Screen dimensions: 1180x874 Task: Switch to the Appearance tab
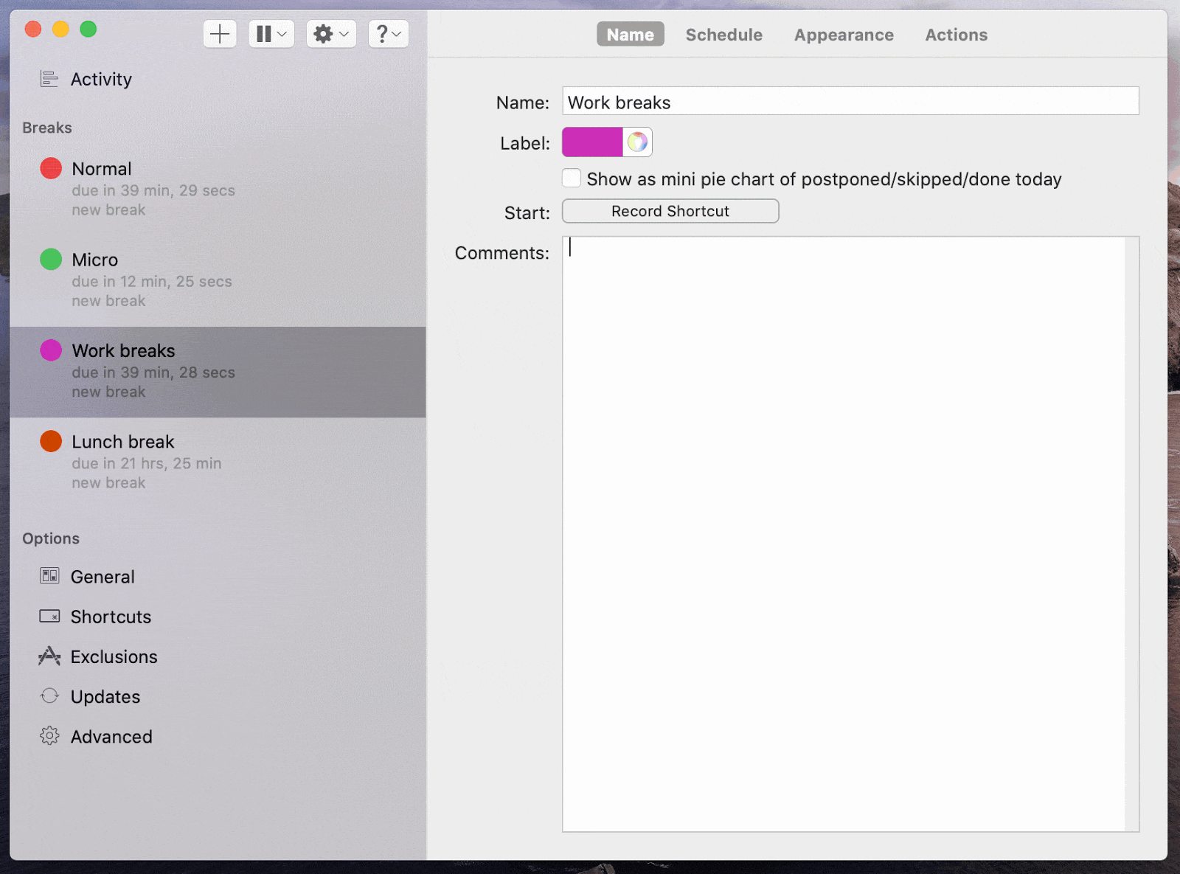844,35
